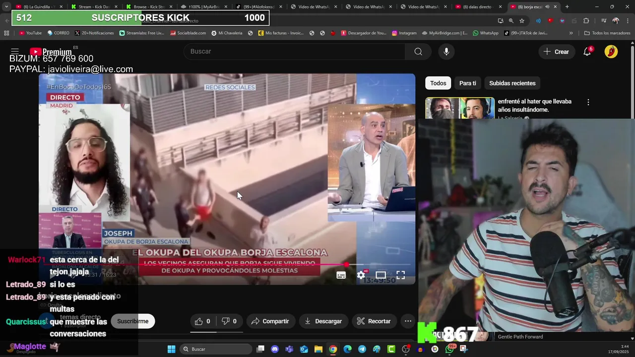Dislike the video with thumbs down
This screenshot has width=635, height=357.
point(229,321)
